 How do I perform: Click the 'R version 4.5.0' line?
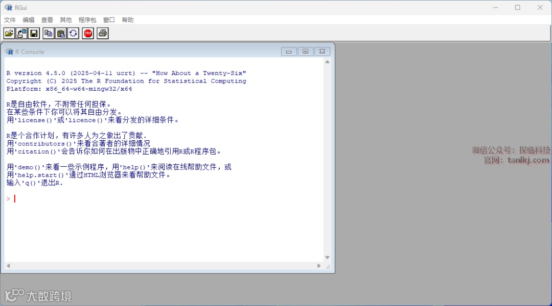[126, 73]
